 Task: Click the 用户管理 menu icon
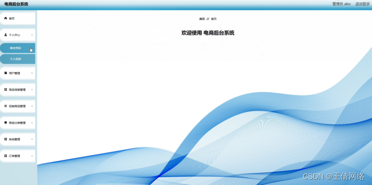click(6, 73)
